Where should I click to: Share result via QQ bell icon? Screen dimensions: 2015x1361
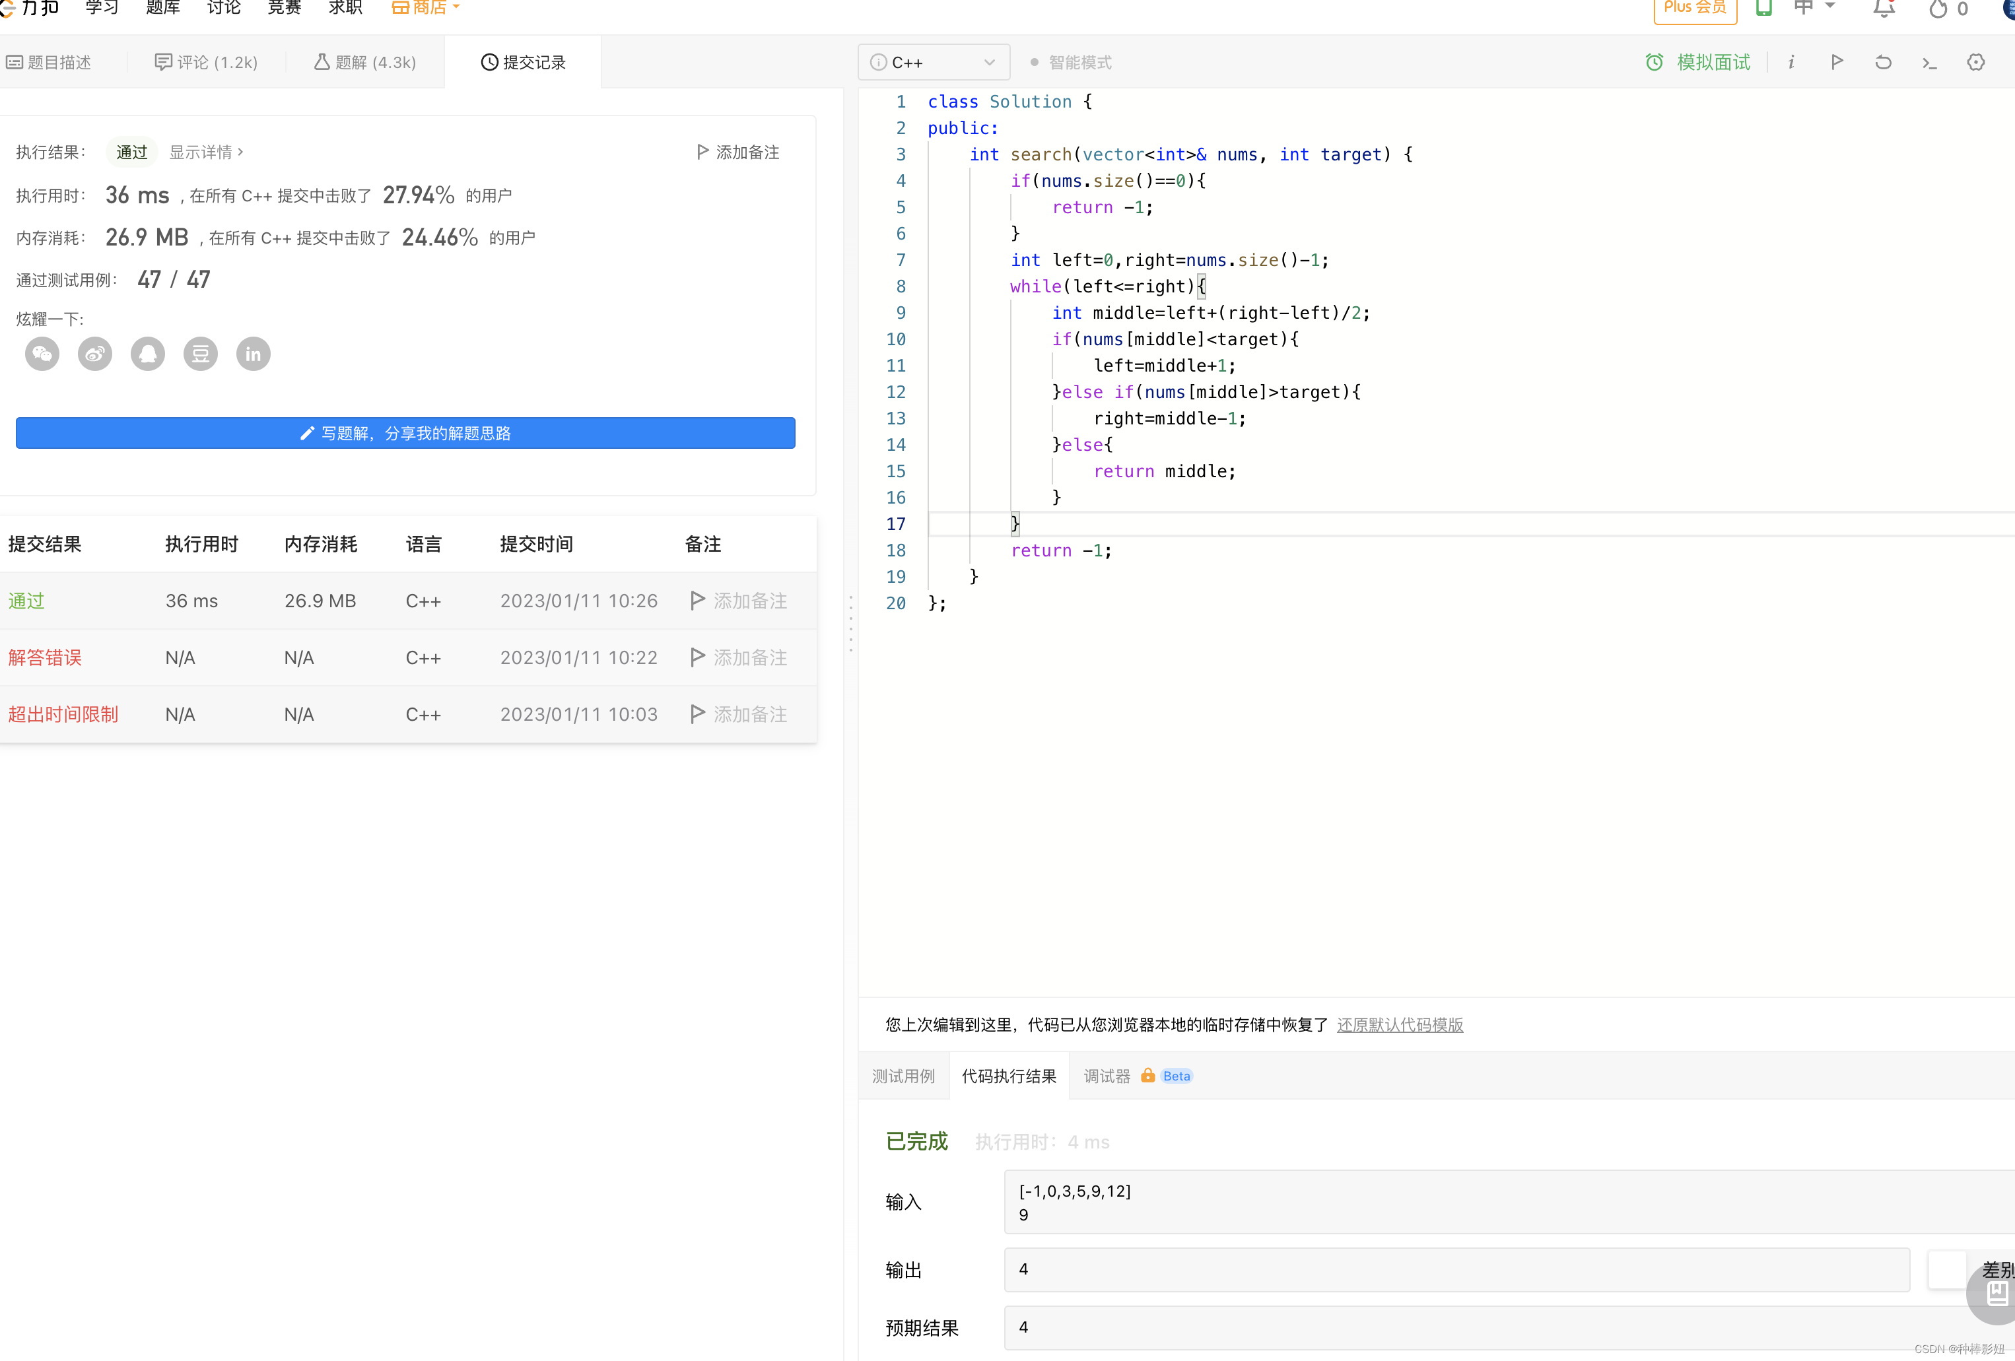[147, 354]
